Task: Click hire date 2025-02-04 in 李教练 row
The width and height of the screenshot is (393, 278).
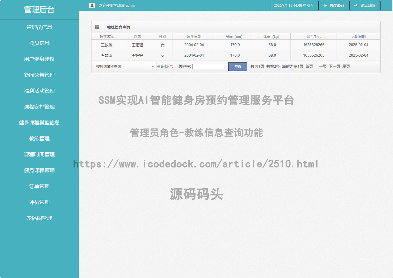Action: [x=359, y=55]
